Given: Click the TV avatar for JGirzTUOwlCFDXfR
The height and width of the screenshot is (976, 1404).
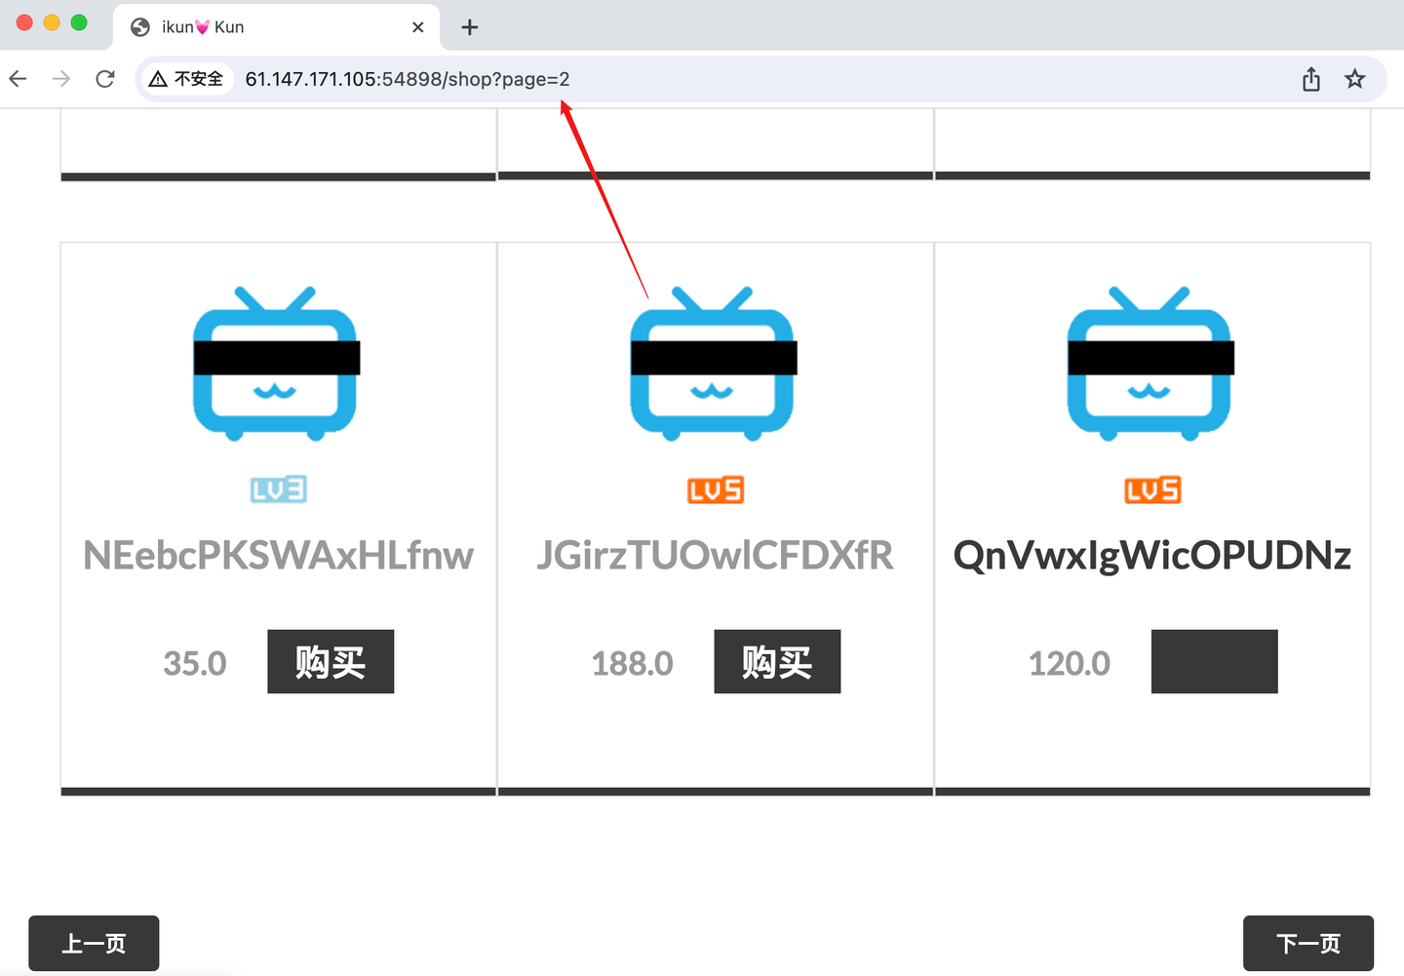Looking at the screenshot, I should pos(714,364).
